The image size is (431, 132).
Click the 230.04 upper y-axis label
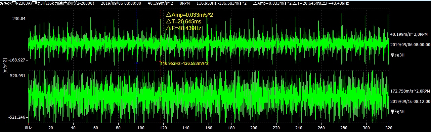tap(19, 19)
